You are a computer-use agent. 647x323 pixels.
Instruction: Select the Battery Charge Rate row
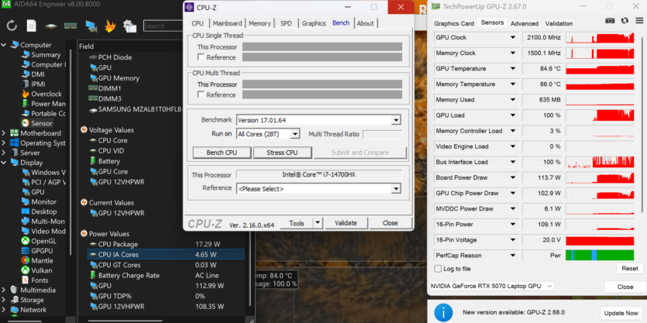(166, 275)
